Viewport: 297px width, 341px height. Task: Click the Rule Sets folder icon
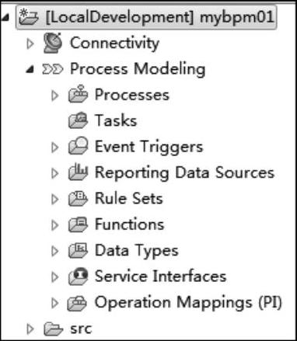[x=78, y=198]
